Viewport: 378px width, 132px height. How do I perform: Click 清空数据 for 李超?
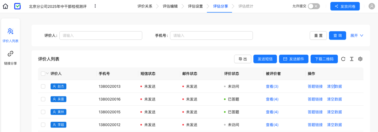pos(334,125)
